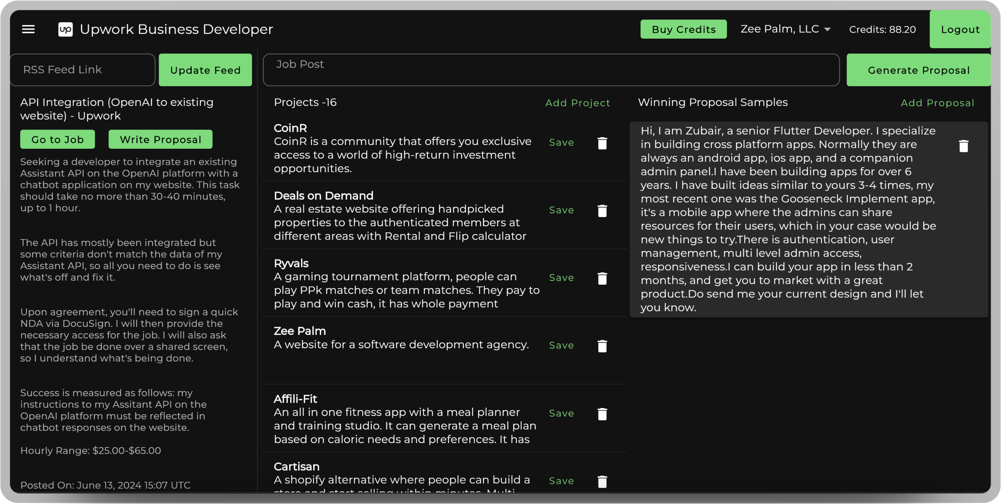The image size is (1001, 504).
Task: Delete the Zubair winning proposal sample
Action: 963,146
